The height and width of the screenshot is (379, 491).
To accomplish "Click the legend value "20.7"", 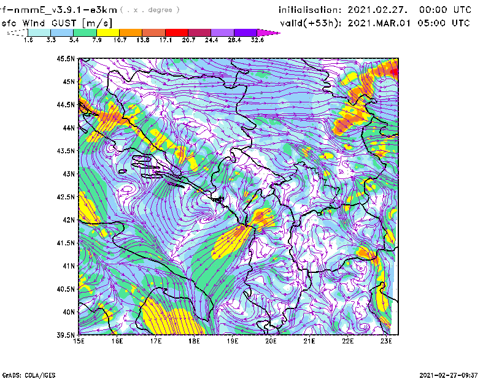I will [188, 40].
